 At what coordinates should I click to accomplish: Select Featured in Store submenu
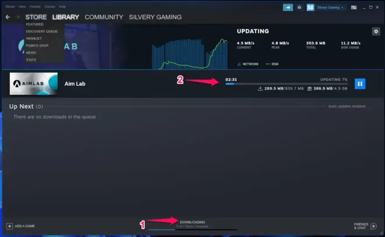(34, 24)
